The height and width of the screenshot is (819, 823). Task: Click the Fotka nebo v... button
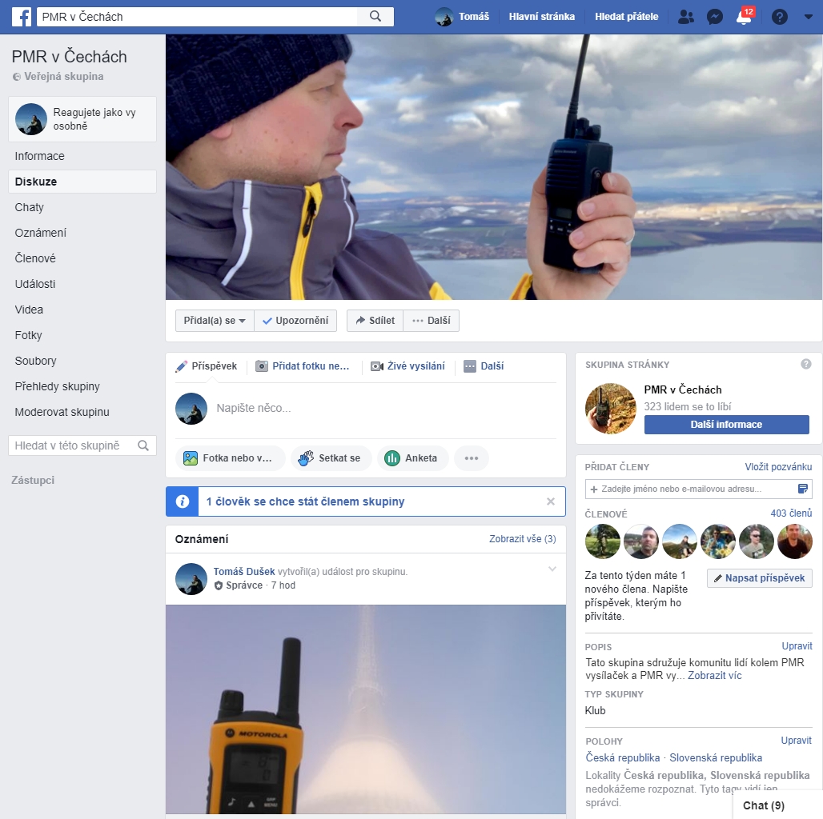coord(230,458)
